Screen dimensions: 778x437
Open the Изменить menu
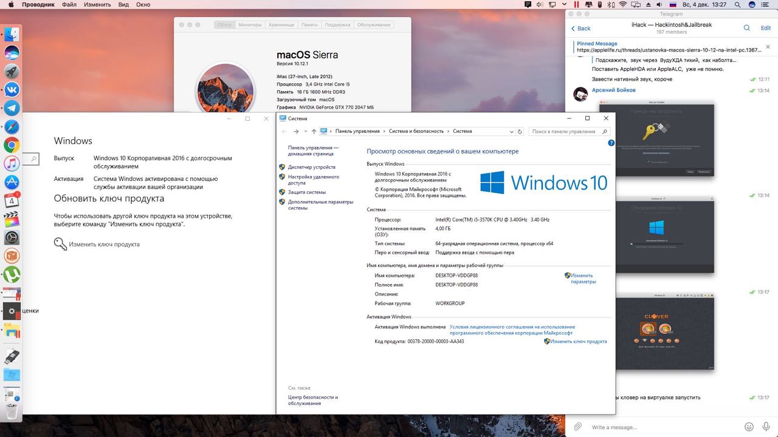[97, 4]
